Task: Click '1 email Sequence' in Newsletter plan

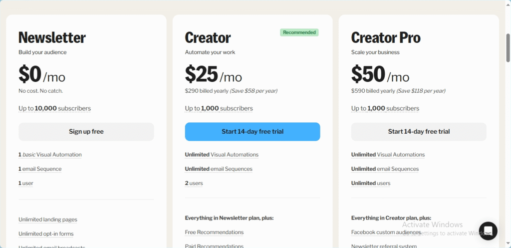Action: click(40, 169)
